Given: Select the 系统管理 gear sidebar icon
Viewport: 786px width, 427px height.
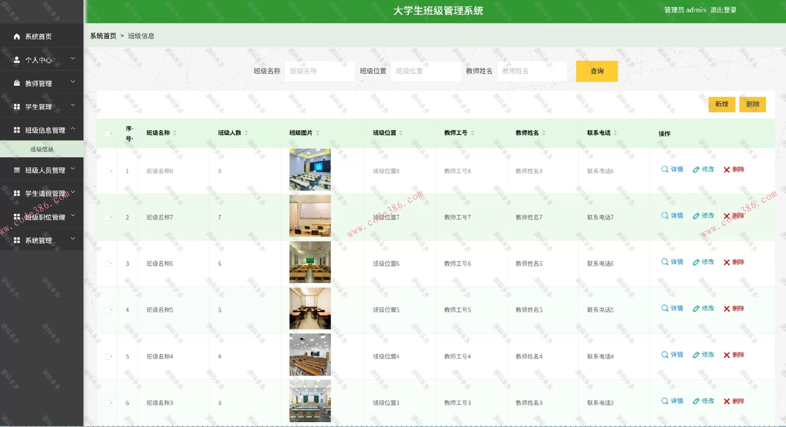Looking at the screenshot, I should (16, 240).
